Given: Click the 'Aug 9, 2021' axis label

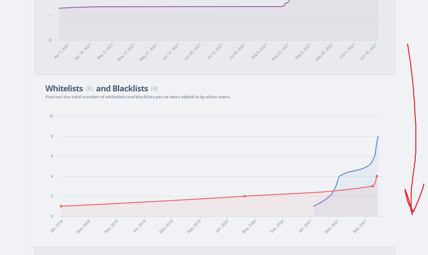Looking at the screenshot, I should pyautogui.click(x=260, y=51).
